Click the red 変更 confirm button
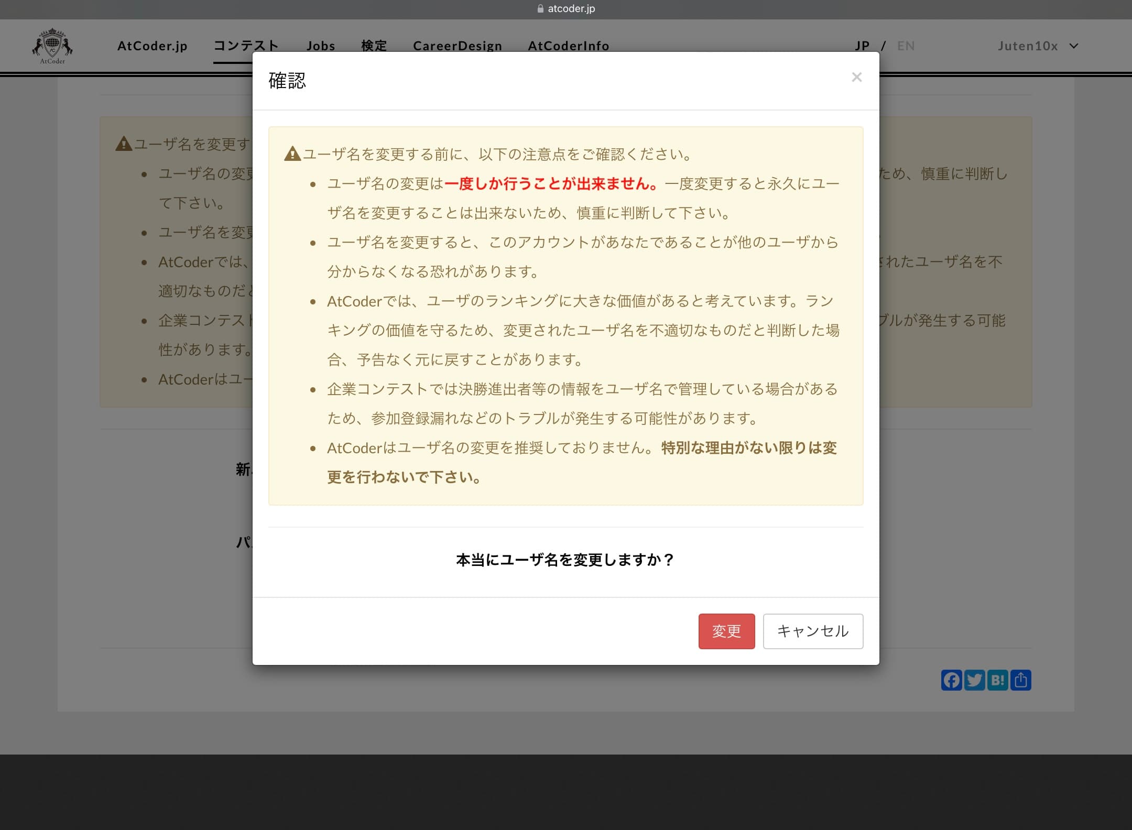The image size is (1132, 830). pyautogui.click(x=726, y=631)
